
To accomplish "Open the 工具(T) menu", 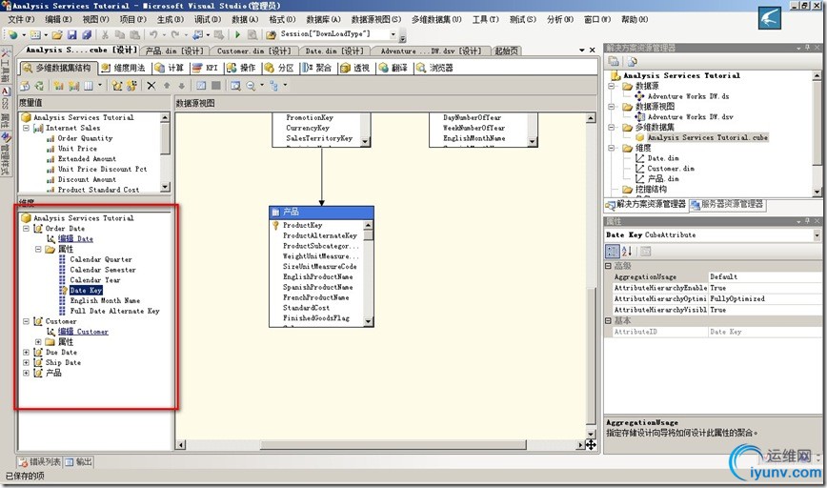I will (x=485, y=19).
